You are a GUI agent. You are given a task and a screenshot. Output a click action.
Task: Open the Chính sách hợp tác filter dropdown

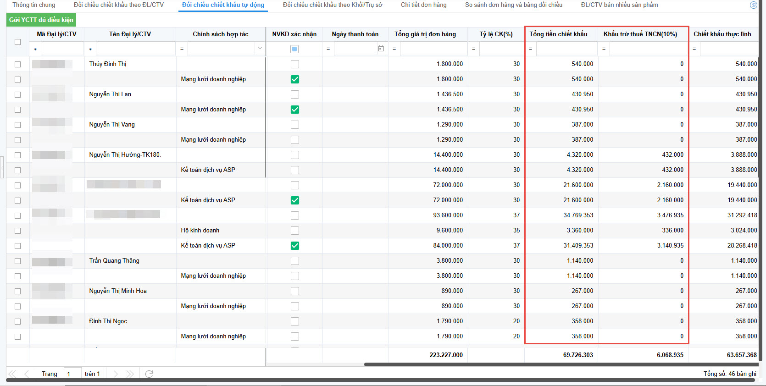pos(260,49)
